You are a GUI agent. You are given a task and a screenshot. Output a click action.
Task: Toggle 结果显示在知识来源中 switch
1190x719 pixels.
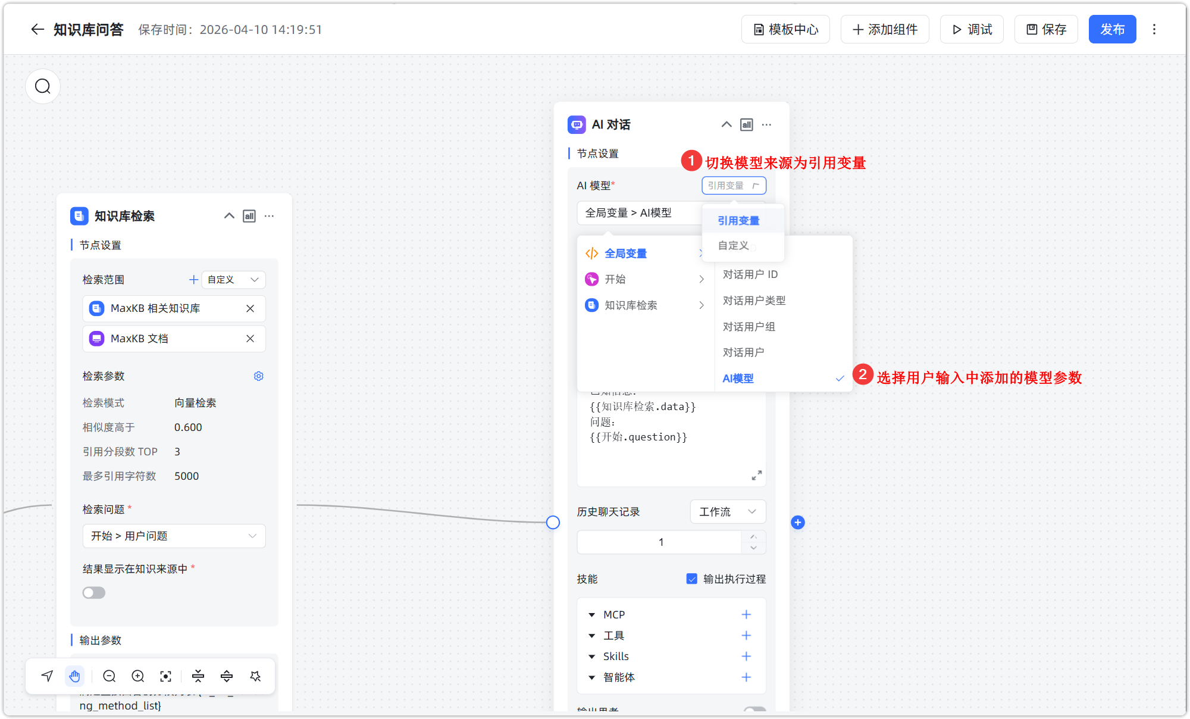tap(93, 592)
